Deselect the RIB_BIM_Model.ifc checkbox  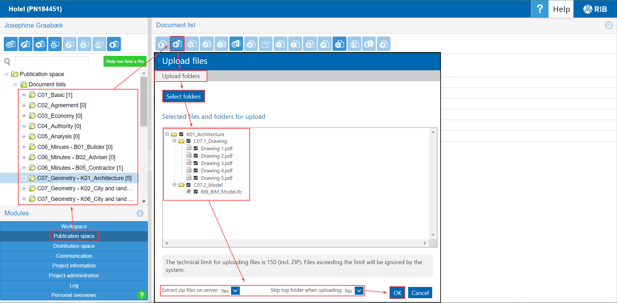[x=196, y=192]
